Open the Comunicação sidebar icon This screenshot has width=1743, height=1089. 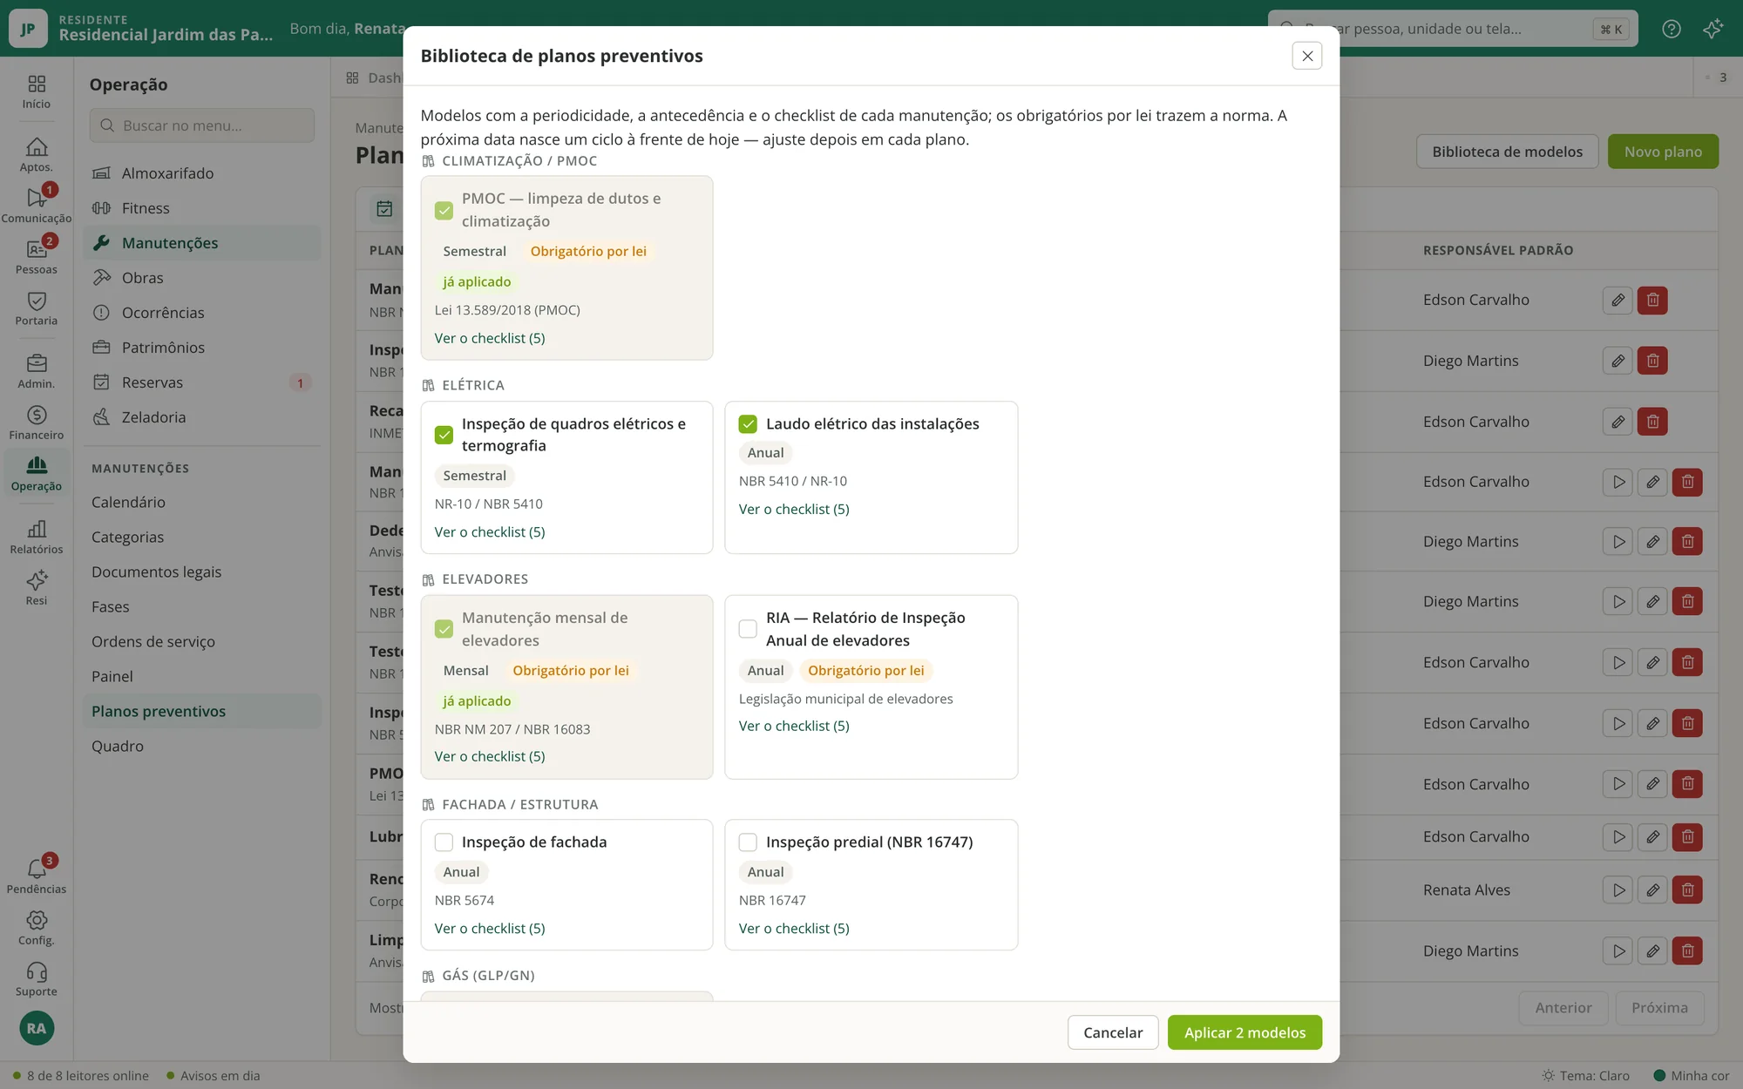point(36,206)
